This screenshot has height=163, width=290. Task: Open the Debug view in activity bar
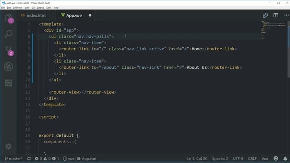(9, 67)
